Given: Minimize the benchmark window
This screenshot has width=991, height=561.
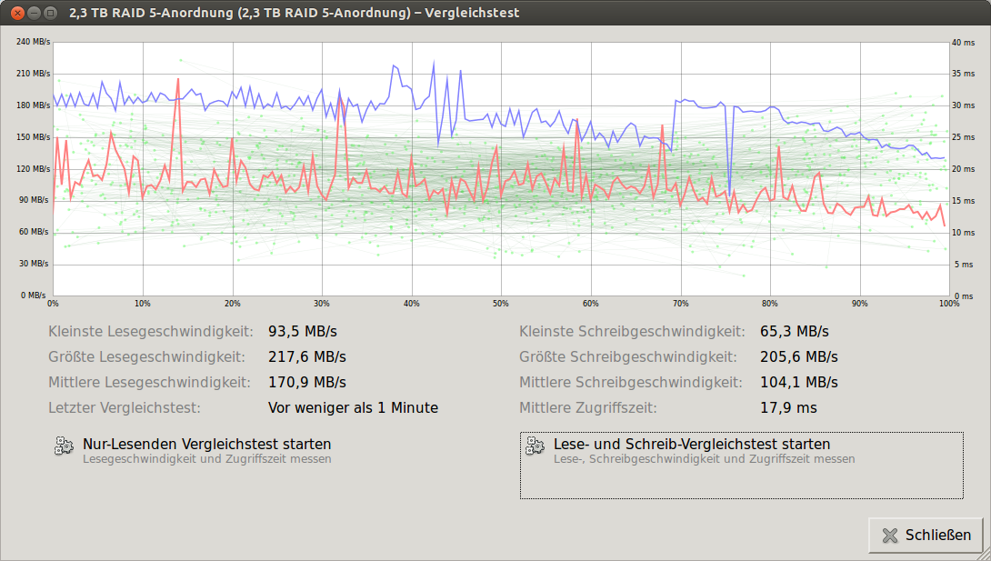Looking at the screenshot, I should (x=34, y=13).
